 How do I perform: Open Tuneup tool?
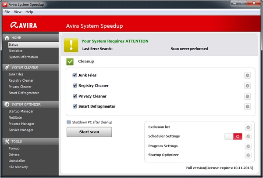14,149
